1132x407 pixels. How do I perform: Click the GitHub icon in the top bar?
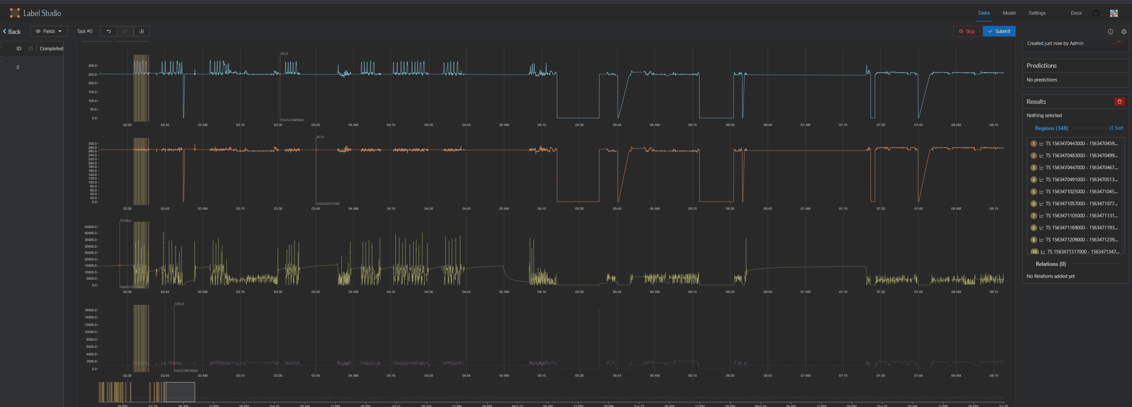click(x=1096, y=13)
